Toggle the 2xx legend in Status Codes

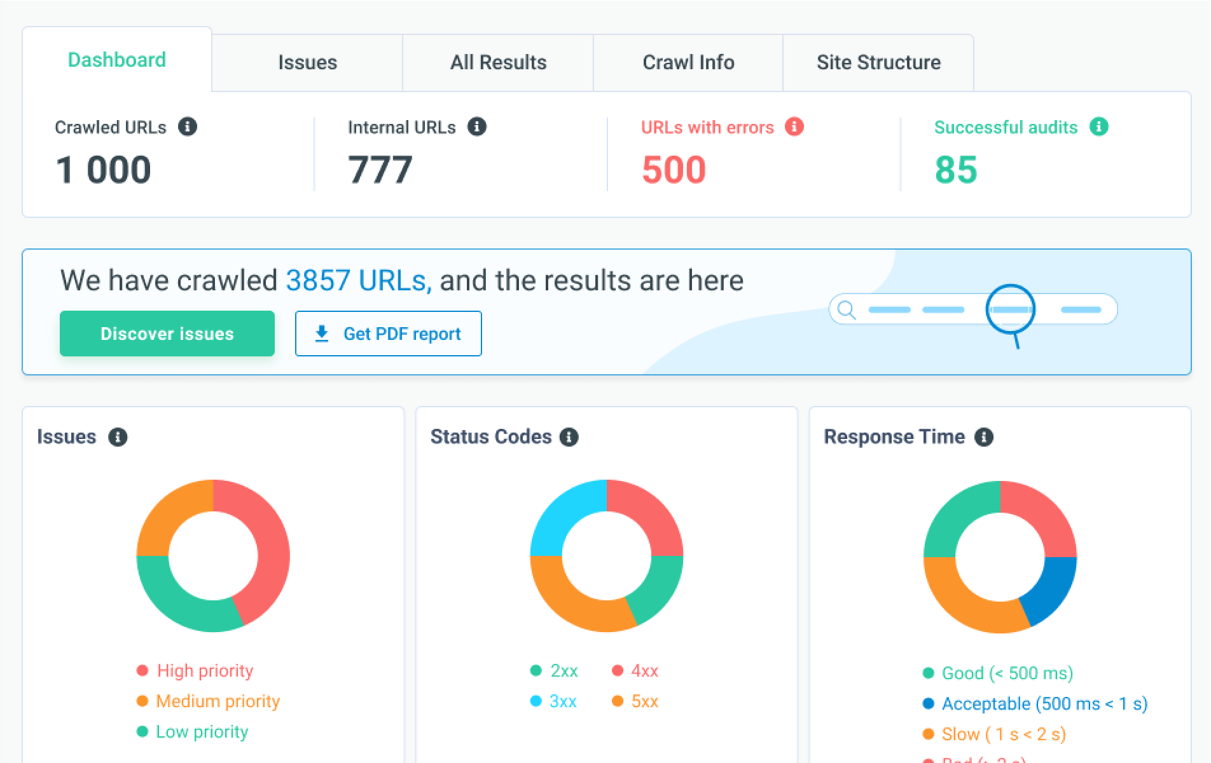click(562, 670)
